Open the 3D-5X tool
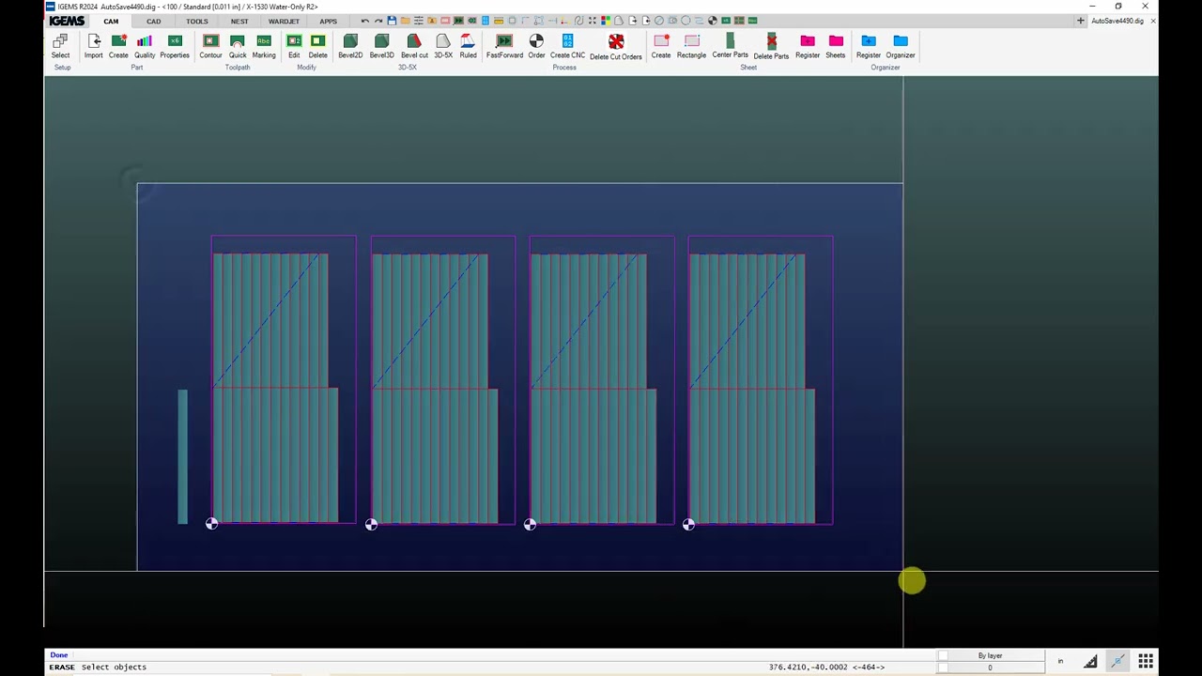This screenshot has width=1202, height=676. (443, 46)
